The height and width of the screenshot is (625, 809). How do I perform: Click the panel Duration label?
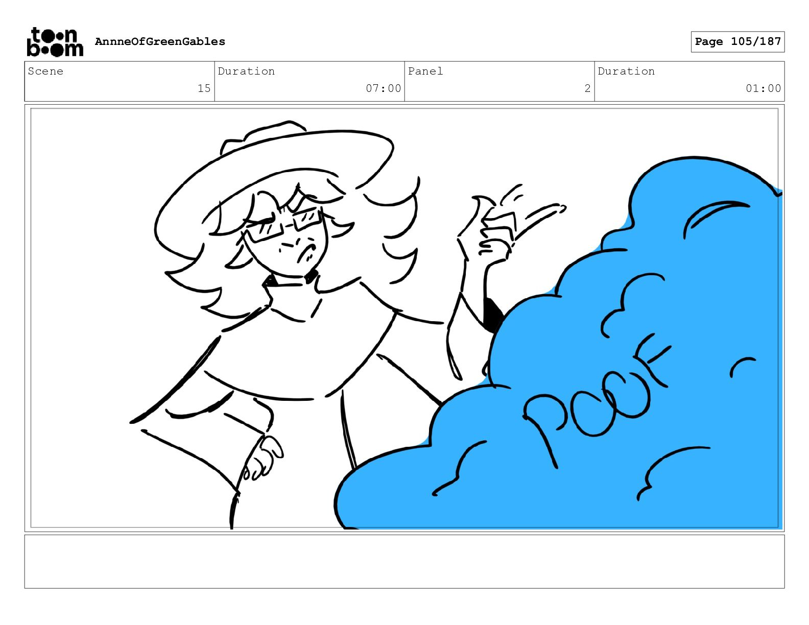pos(626,71)
